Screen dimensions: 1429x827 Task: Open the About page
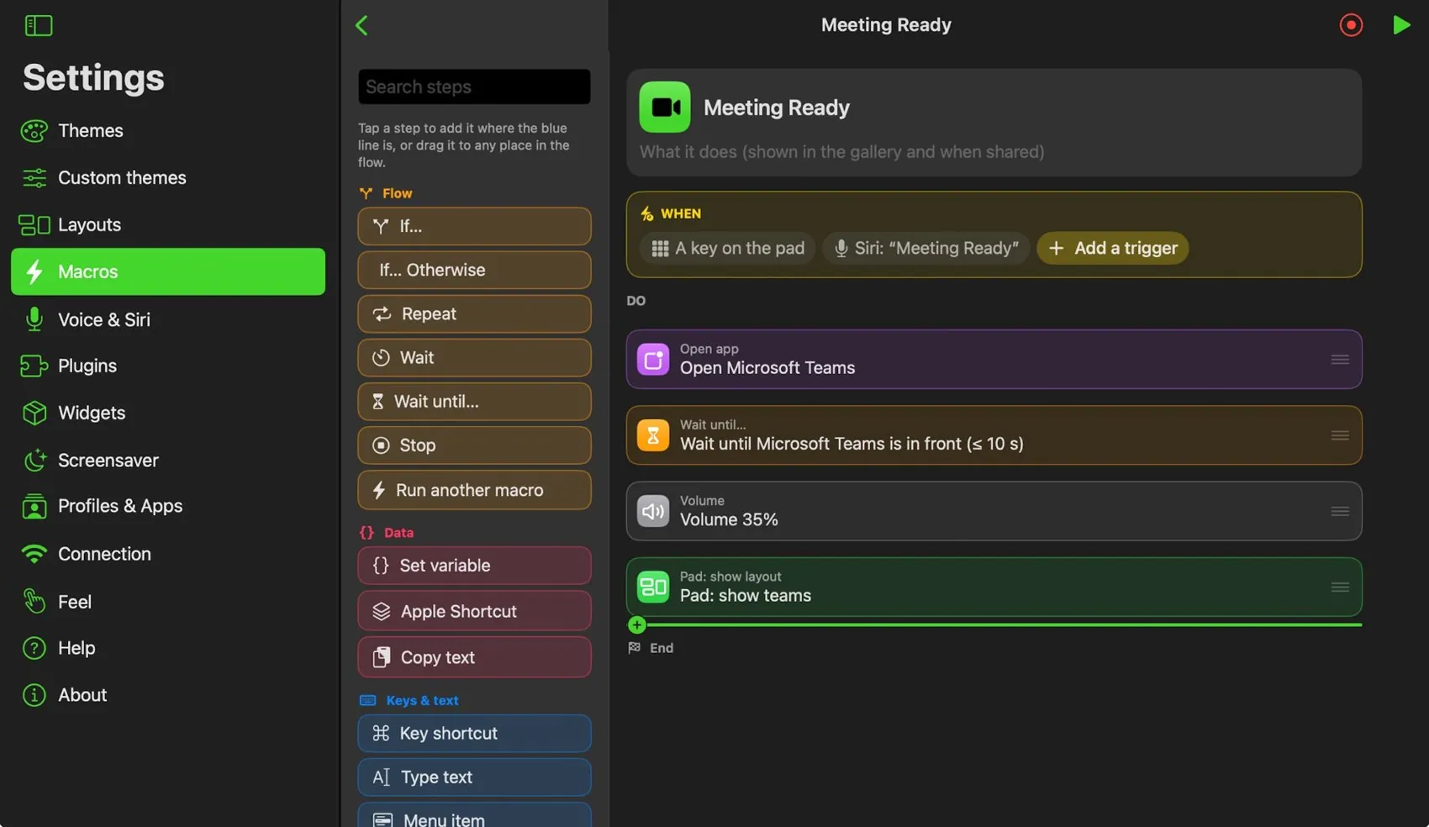pyautogui.click(x=168, y=695)
